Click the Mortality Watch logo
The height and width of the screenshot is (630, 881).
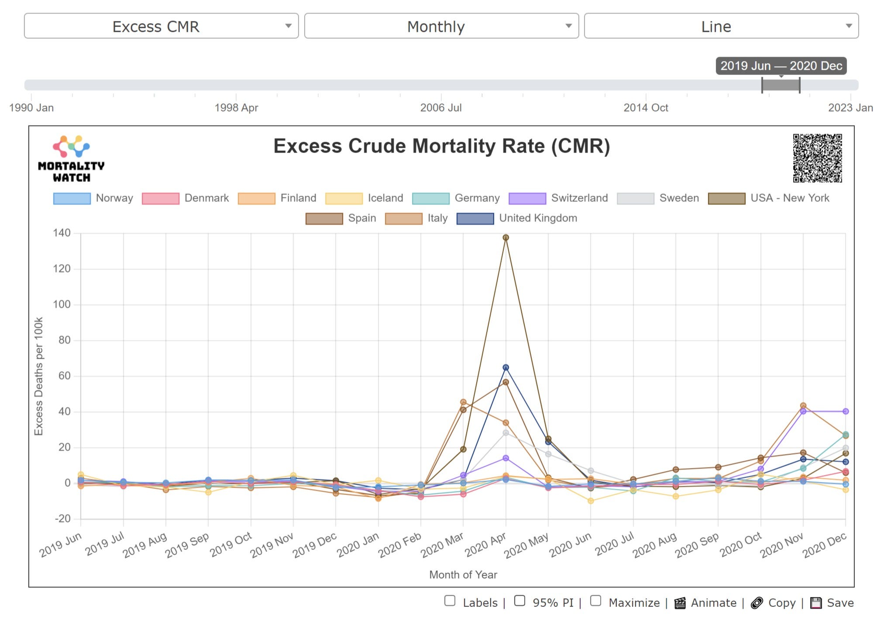pyautogui.click(x=71, y=159)
